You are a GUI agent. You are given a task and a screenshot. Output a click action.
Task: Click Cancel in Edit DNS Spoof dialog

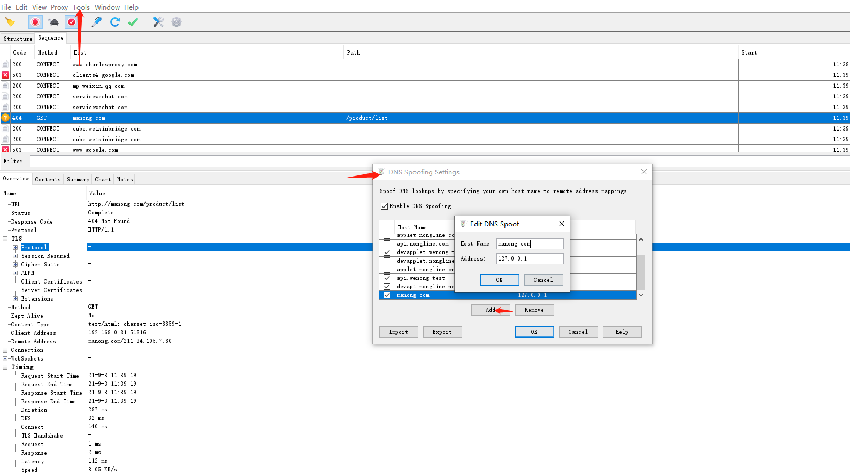pos(543,280)
